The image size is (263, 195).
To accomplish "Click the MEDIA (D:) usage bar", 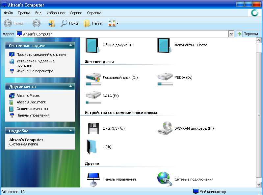I will tap(165, 84).
